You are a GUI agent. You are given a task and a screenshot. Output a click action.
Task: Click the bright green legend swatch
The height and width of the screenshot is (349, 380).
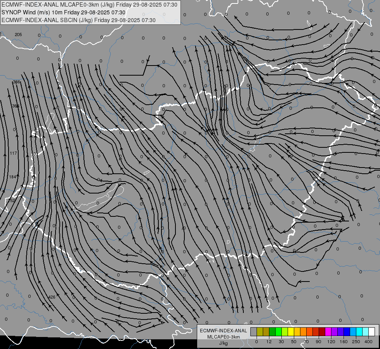[278, 332]
